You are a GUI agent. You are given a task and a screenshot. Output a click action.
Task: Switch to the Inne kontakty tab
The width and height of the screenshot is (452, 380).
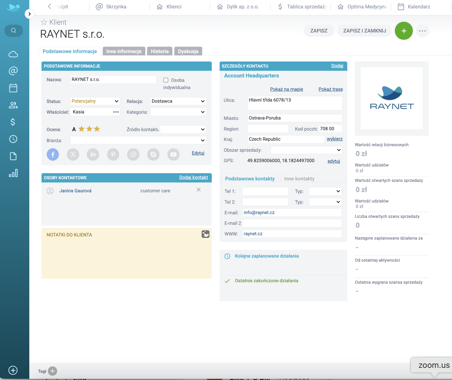point(299,179)
